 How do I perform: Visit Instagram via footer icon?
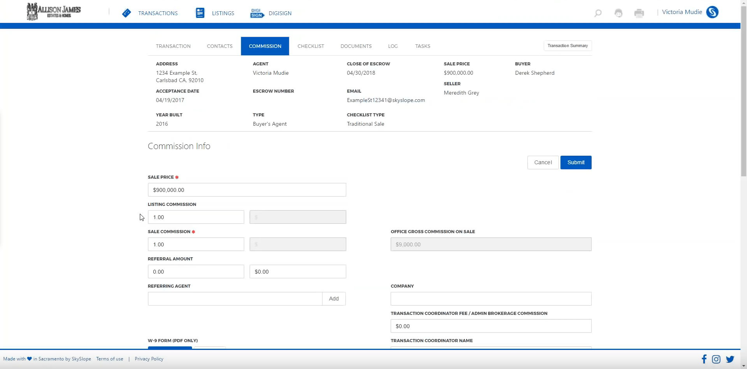(x=716, y=359)
